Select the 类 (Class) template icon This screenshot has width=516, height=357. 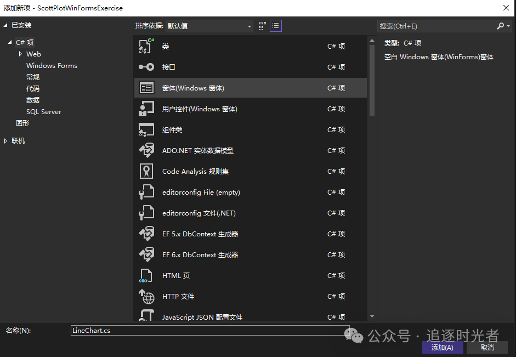tap(146, 46)
